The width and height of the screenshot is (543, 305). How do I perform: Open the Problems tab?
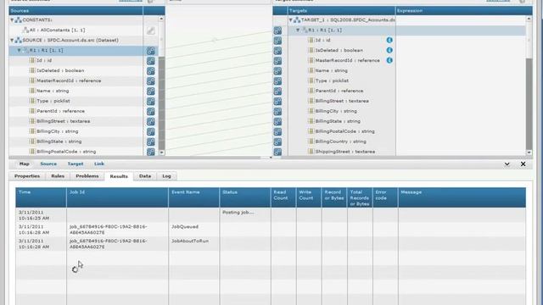tap(87, 176)
